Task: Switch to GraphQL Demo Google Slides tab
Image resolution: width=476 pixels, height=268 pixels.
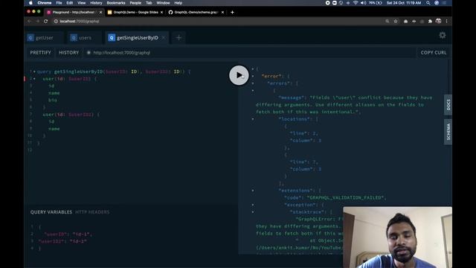Action: 135,12
